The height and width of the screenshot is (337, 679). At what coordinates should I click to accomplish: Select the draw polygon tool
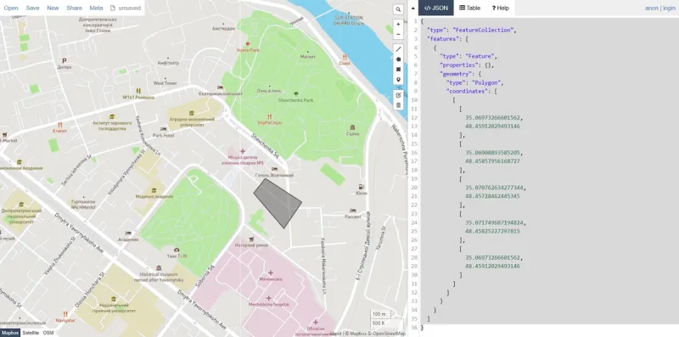398,59
